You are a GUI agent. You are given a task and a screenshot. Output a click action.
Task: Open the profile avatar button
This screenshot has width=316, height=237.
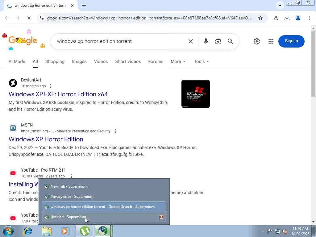click(x=298, y=18)
